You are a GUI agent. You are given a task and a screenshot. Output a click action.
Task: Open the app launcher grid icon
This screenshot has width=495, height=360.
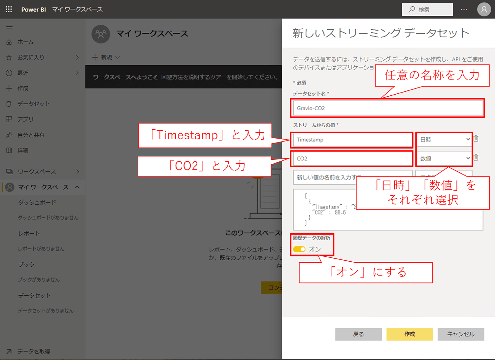click(x=9, y=9)
